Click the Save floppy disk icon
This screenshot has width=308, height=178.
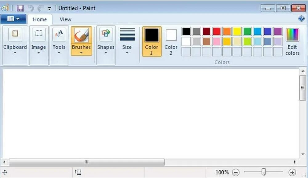[20, 8]
